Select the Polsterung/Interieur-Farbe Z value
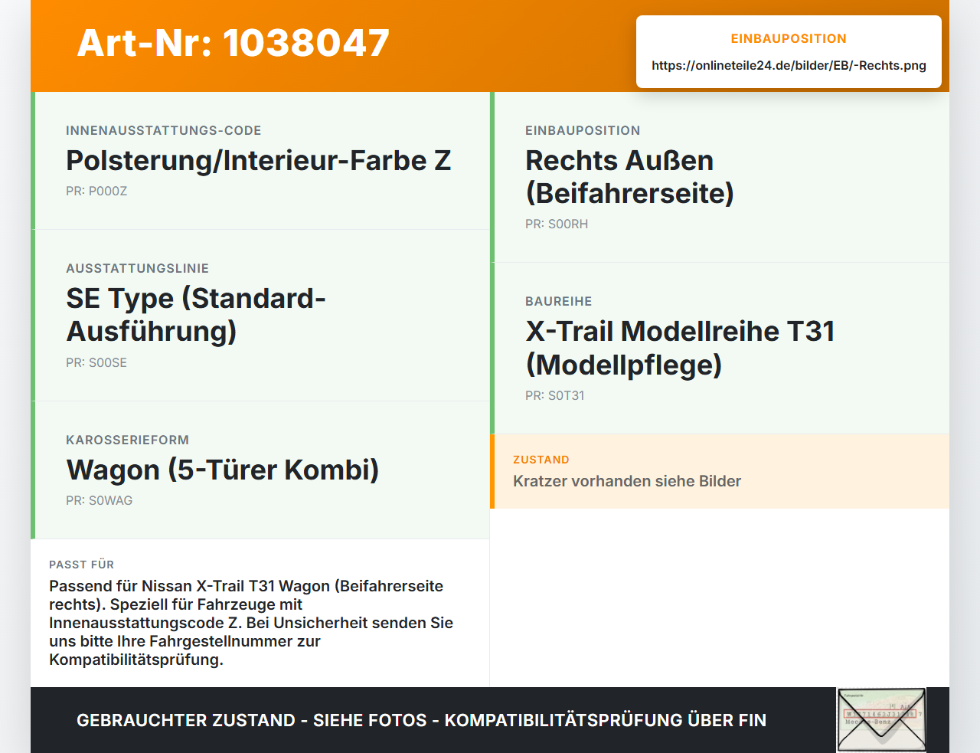The width and height of the screenshot is (980, 753). (x=259, y=161)
